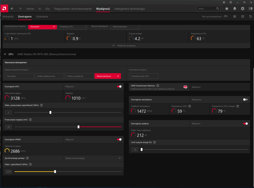The height and width of the screenshot is (188, 254).
Task: Open help for Przesunięcie napięcia
Action: point(30,120)
